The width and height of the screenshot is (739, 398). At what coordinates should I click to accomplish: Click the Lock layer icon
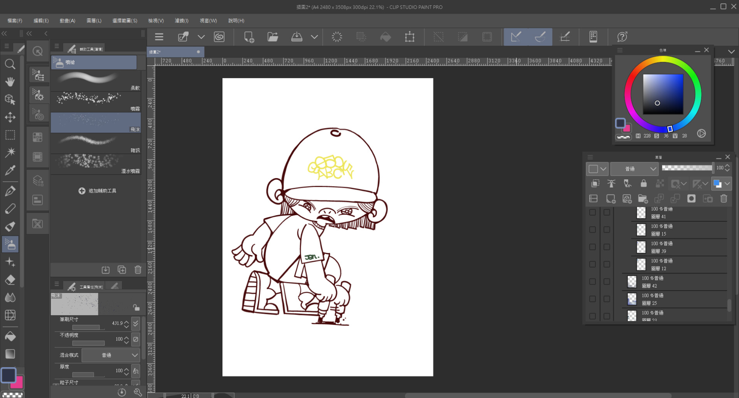[644, 184]
